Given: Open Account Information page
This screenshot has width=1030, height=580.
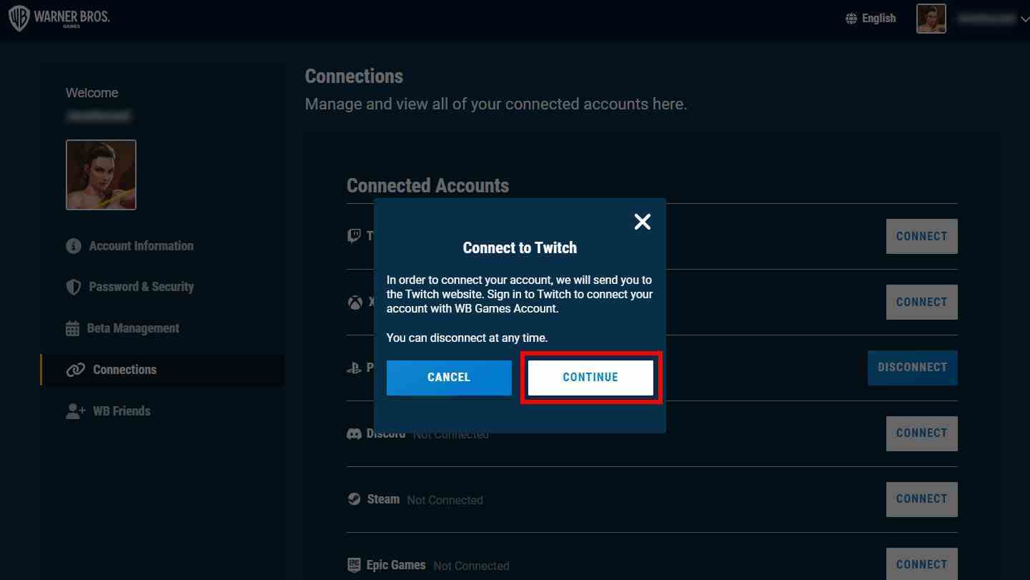Looking at the screenshot, I should (141, 246).
